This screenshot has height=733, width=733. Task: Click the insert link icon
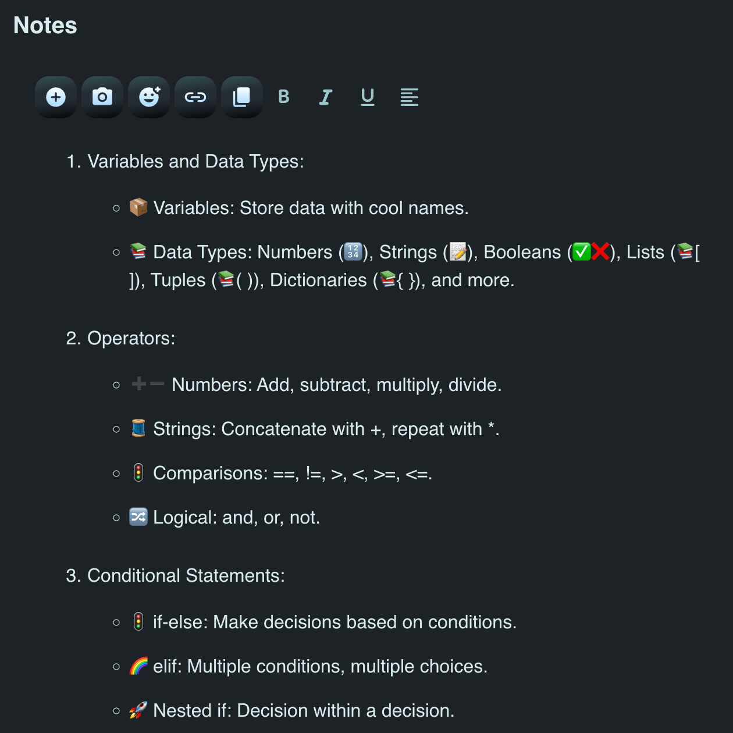pos(195,97)
